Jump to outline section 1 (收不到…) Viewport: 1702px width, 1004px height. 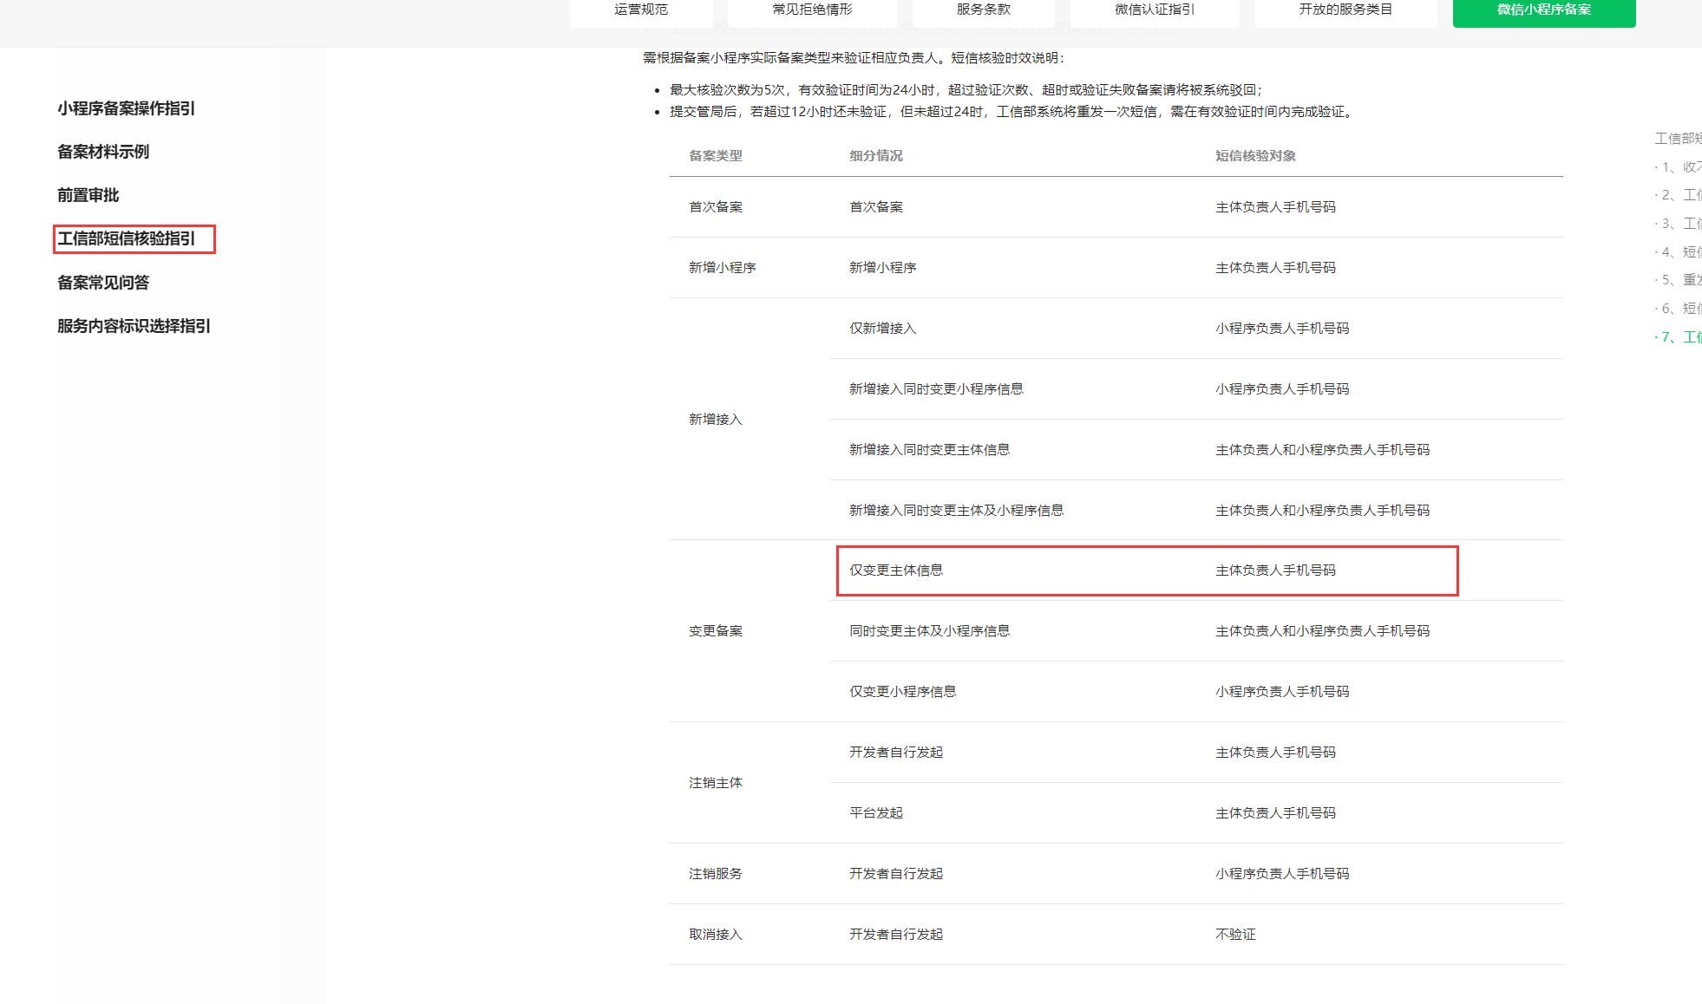click(x=1680, y=166)
